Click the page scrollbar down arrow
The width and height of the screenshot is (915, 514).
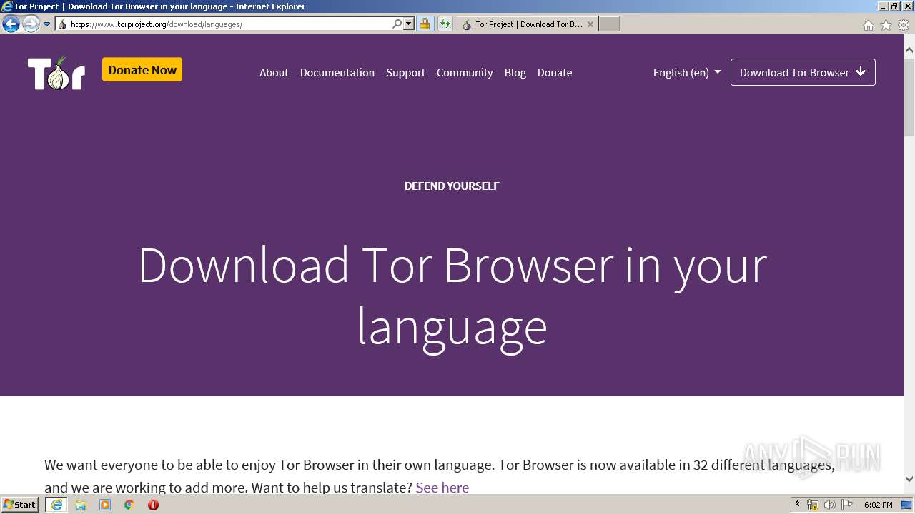(909, 479)
